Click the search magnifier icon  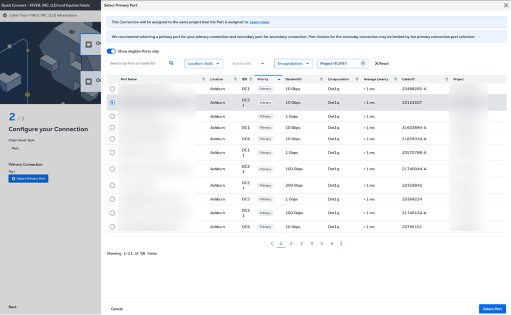171,63
